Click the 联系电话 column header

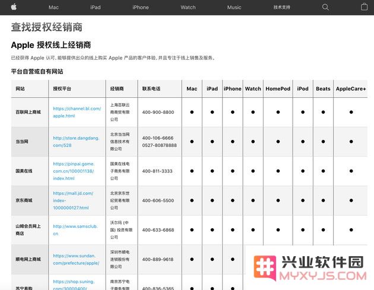coord(151,88)
